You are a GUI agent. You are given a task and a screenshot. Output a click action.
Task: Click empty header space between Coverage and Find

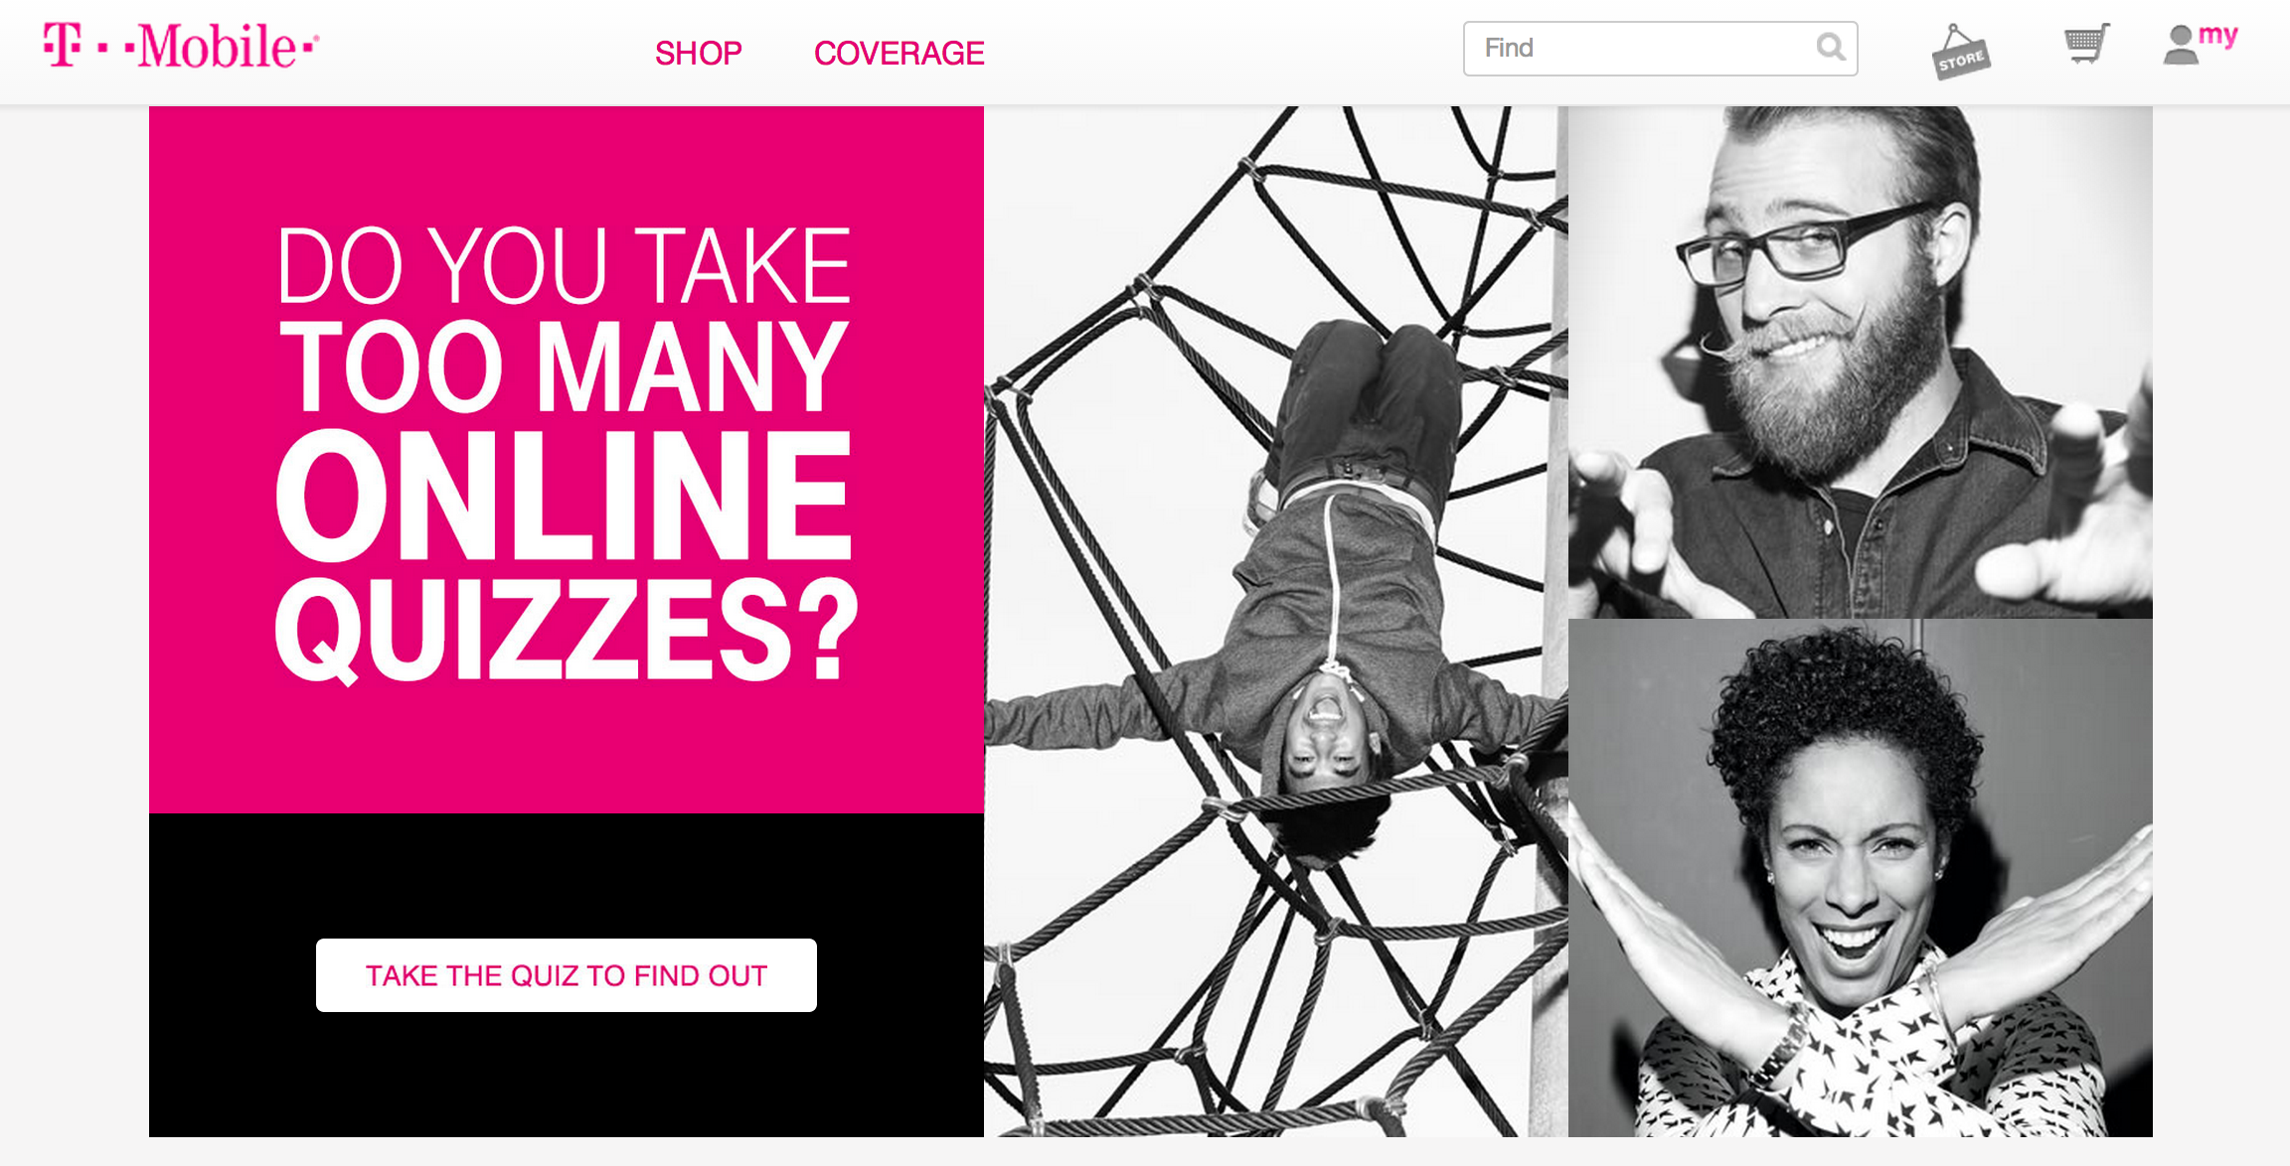click(1223, 52)
